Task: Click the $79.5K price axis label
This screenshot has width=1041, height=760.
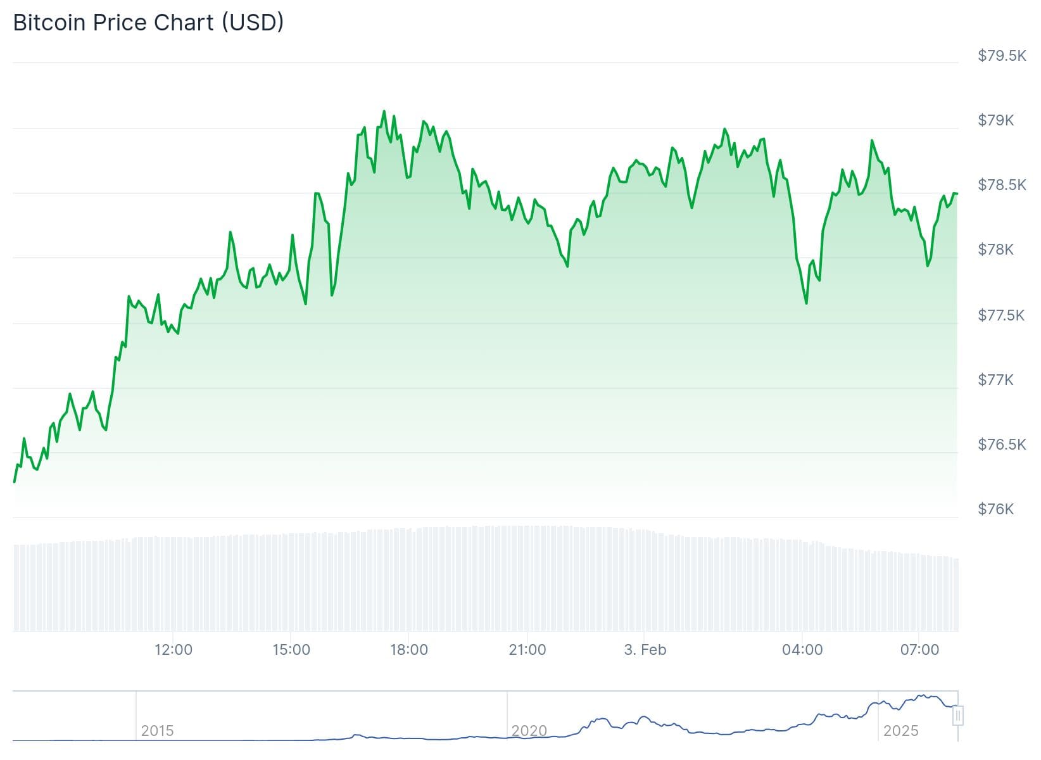Action: pos(1001,56)
